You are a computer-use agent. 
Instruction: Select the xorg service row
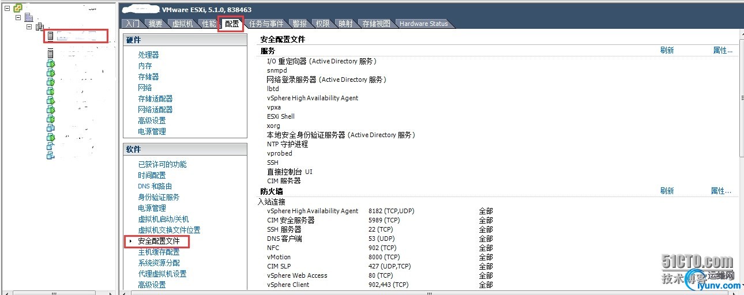click(273, 126)
